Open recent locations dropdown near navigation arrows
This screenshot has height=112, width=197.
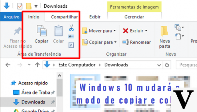29,65
